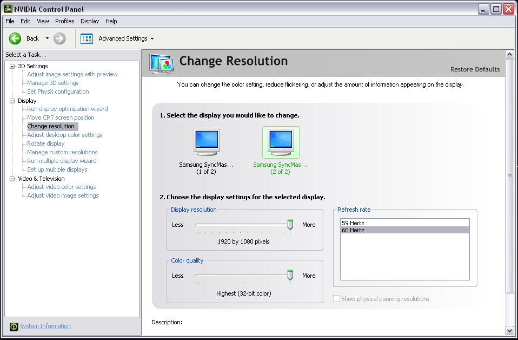This screenshot has height=340, width=518.
Task: Click the Back button label
Action: tap(32, 38)
